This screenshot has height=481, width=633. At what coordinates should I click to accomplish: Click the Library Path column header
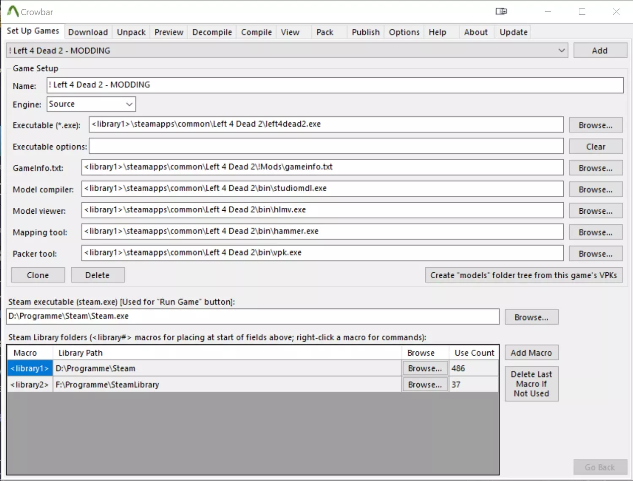click(x=227, y=353)
